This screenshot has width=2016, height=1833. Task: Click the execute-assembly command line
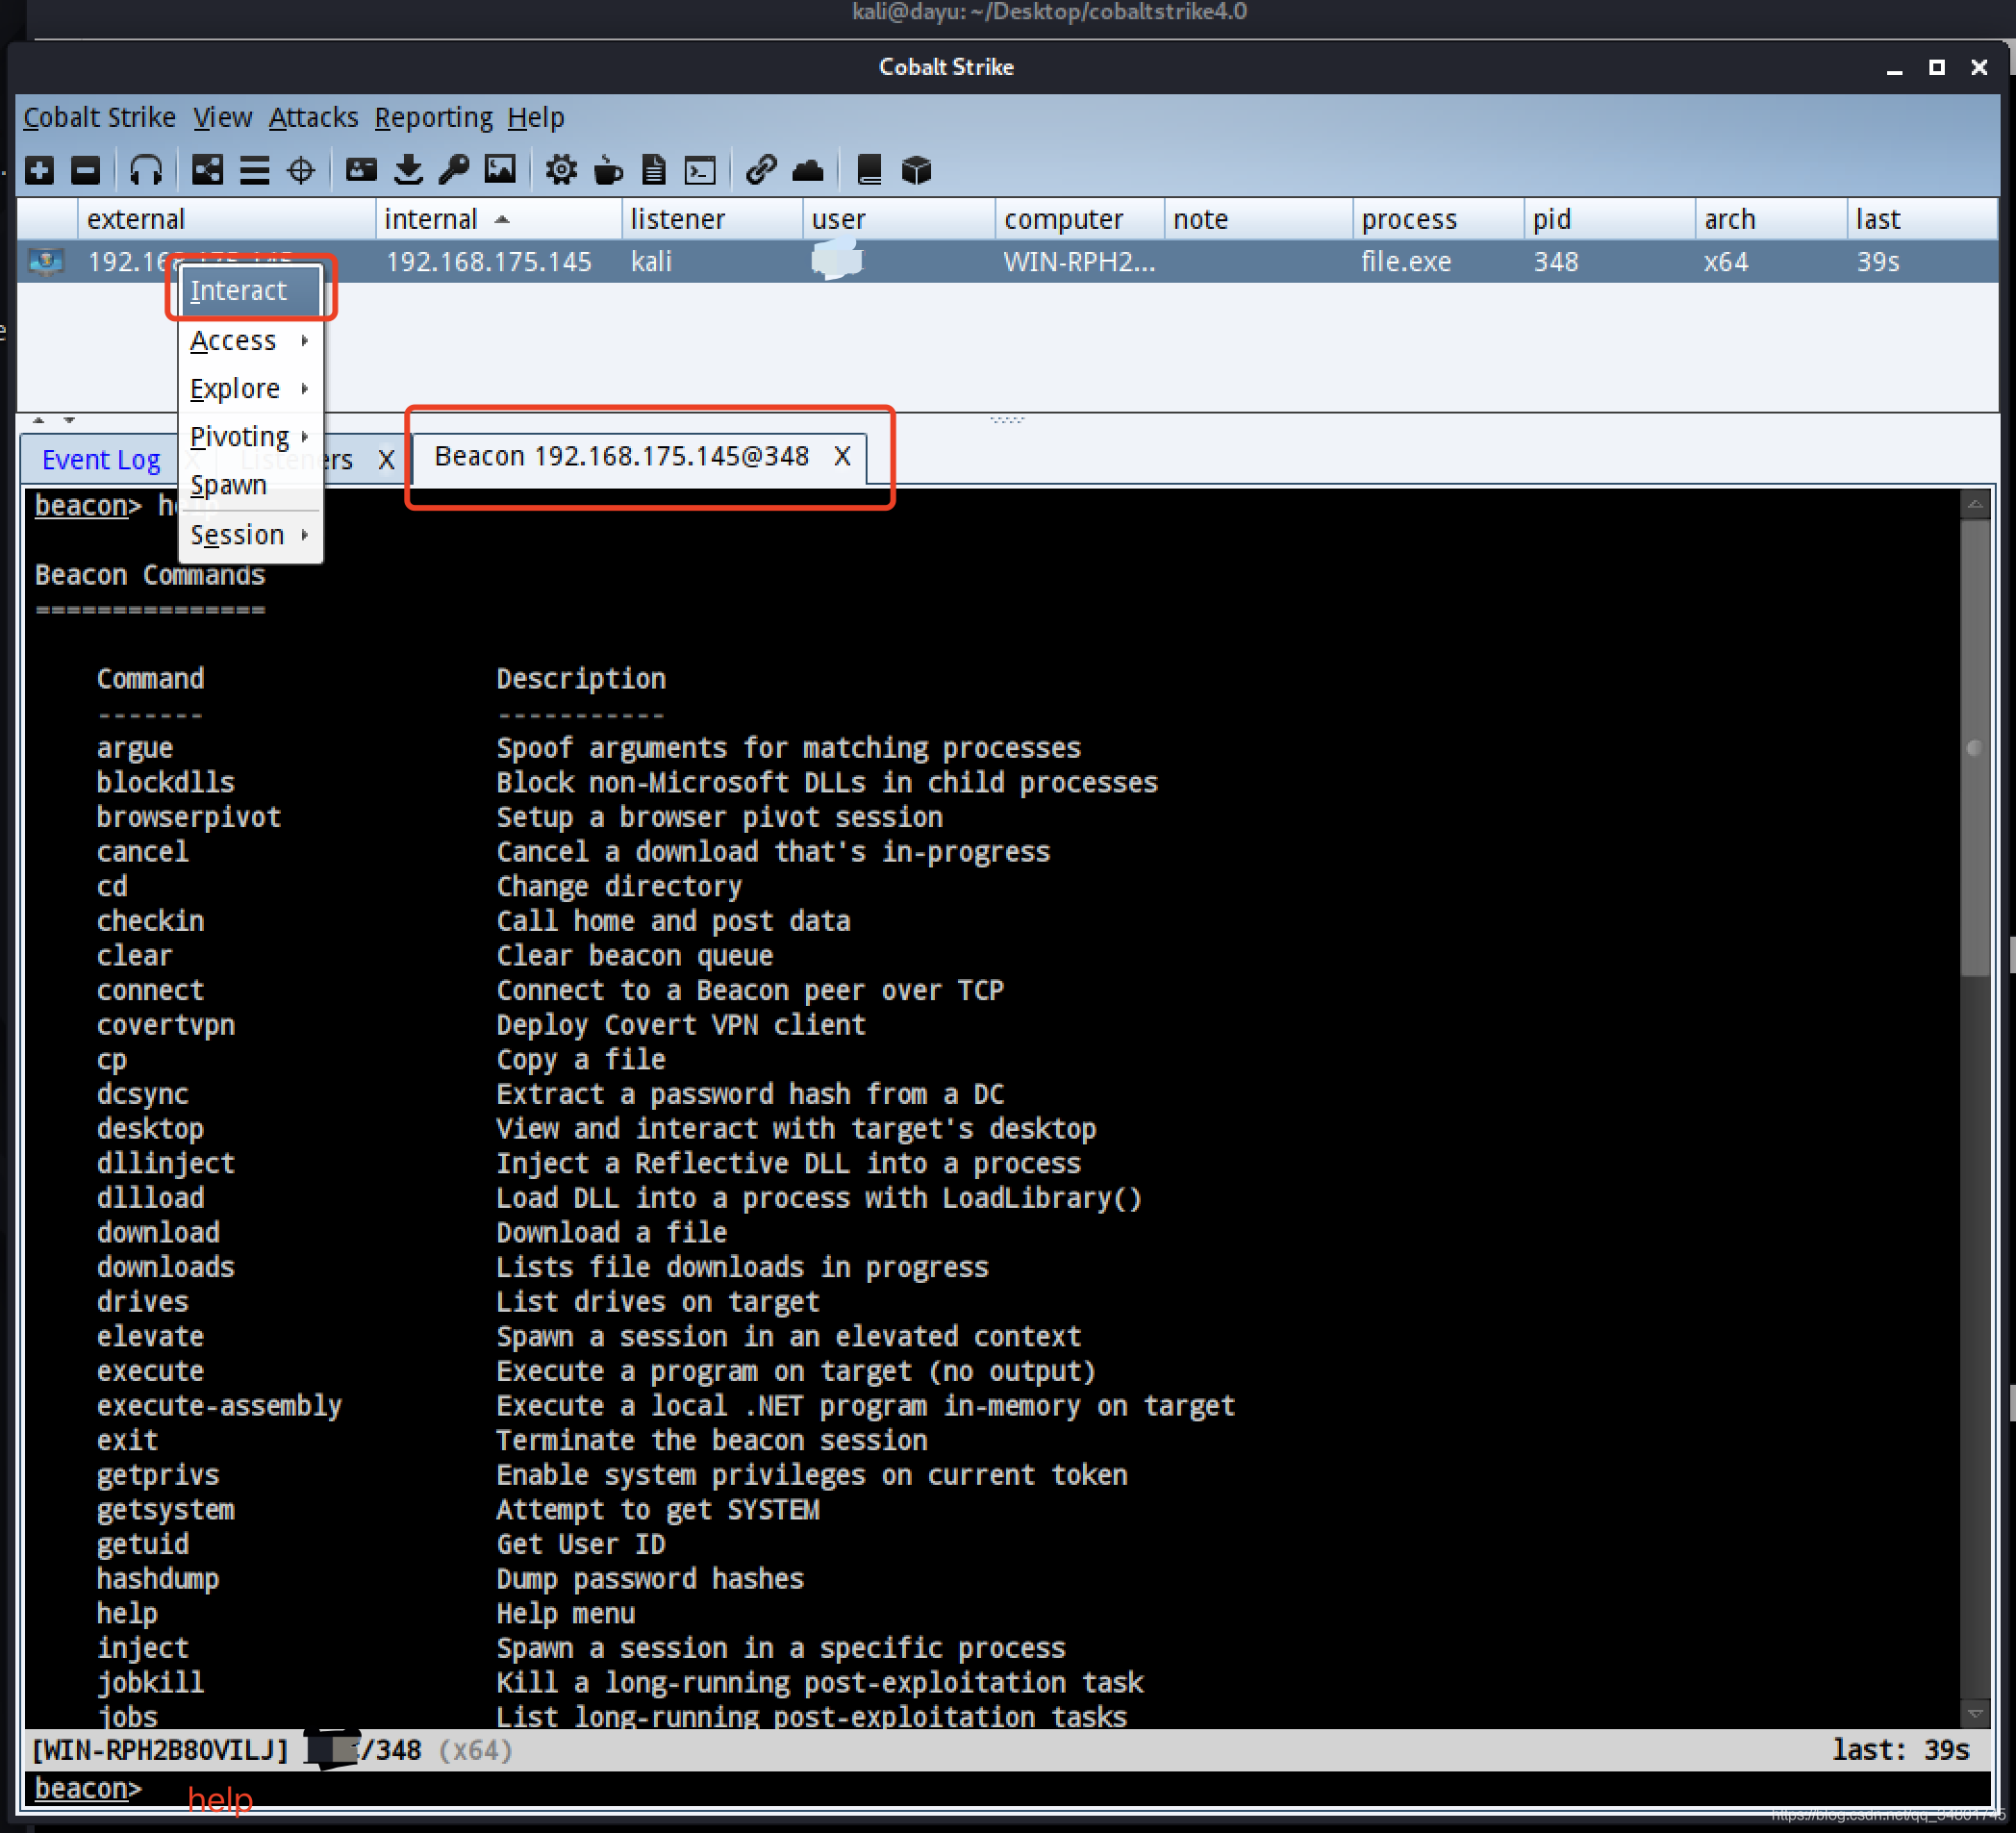click(x=219, y=1406)
